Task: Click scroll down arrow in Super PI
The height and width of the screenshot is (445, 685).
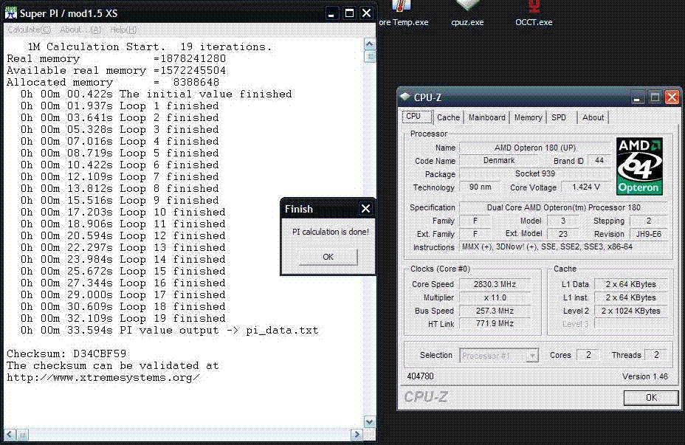Action: pyautogui.click(x=370, y=422)
